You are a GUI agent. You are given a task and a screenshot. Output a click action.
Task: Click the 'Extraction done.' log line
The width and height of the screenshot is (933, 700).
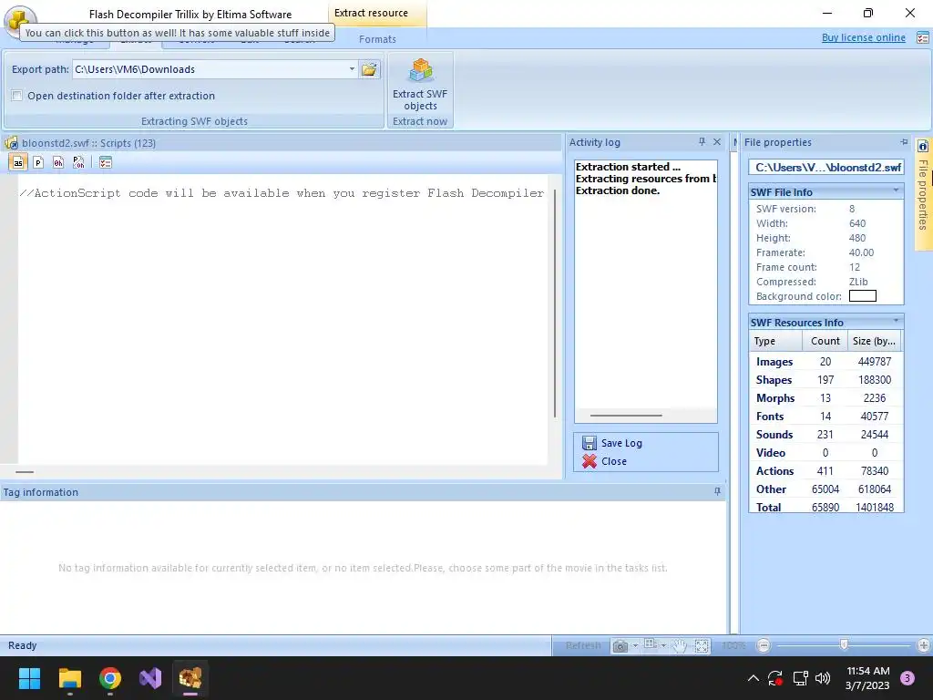[618, 191]
